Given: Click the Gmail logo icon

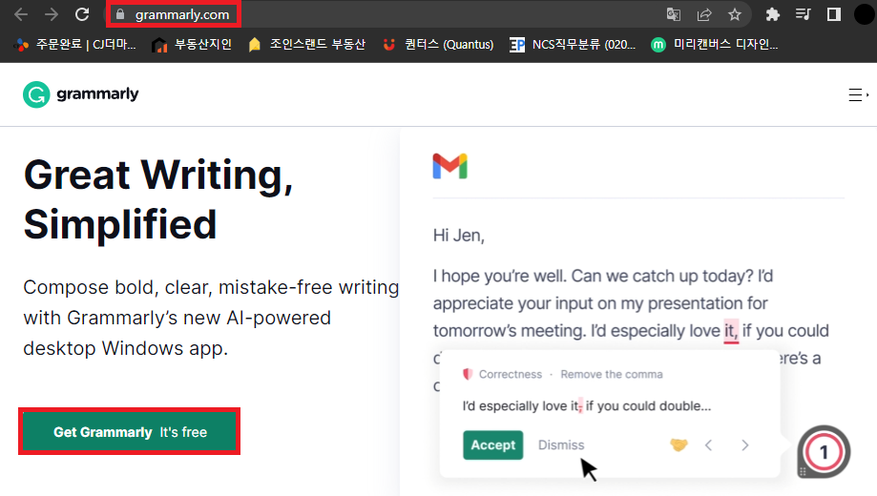Looking at the screenshot, I should [x=449, y=166].
